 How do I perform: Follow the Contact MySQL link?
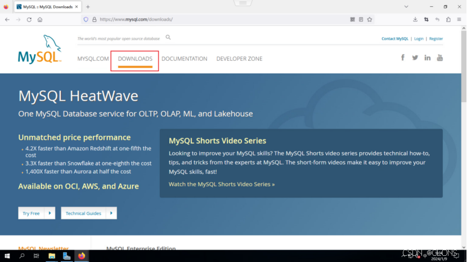(x=395, y=39)
